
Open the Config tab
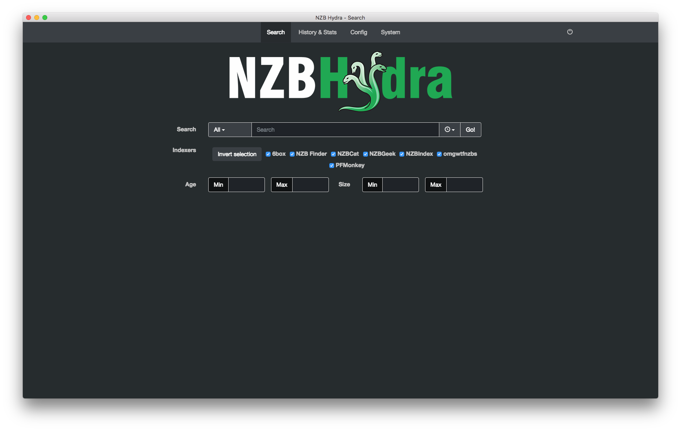[x=359, y=32]
